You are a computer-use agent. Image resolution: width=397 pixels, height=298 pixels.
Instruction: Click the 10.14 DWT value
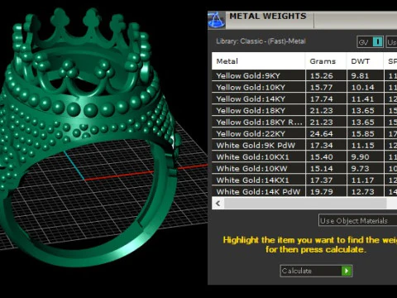pos(362,88)
